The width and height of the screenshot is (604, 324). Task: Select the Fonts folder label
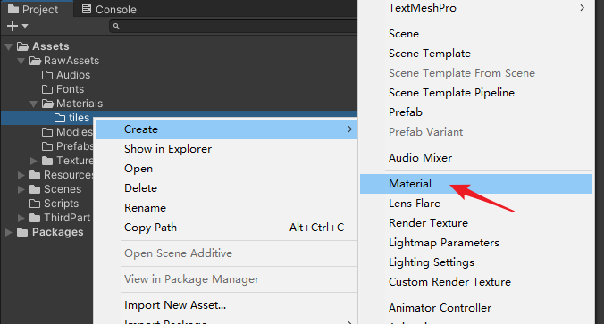click(70, 89)
